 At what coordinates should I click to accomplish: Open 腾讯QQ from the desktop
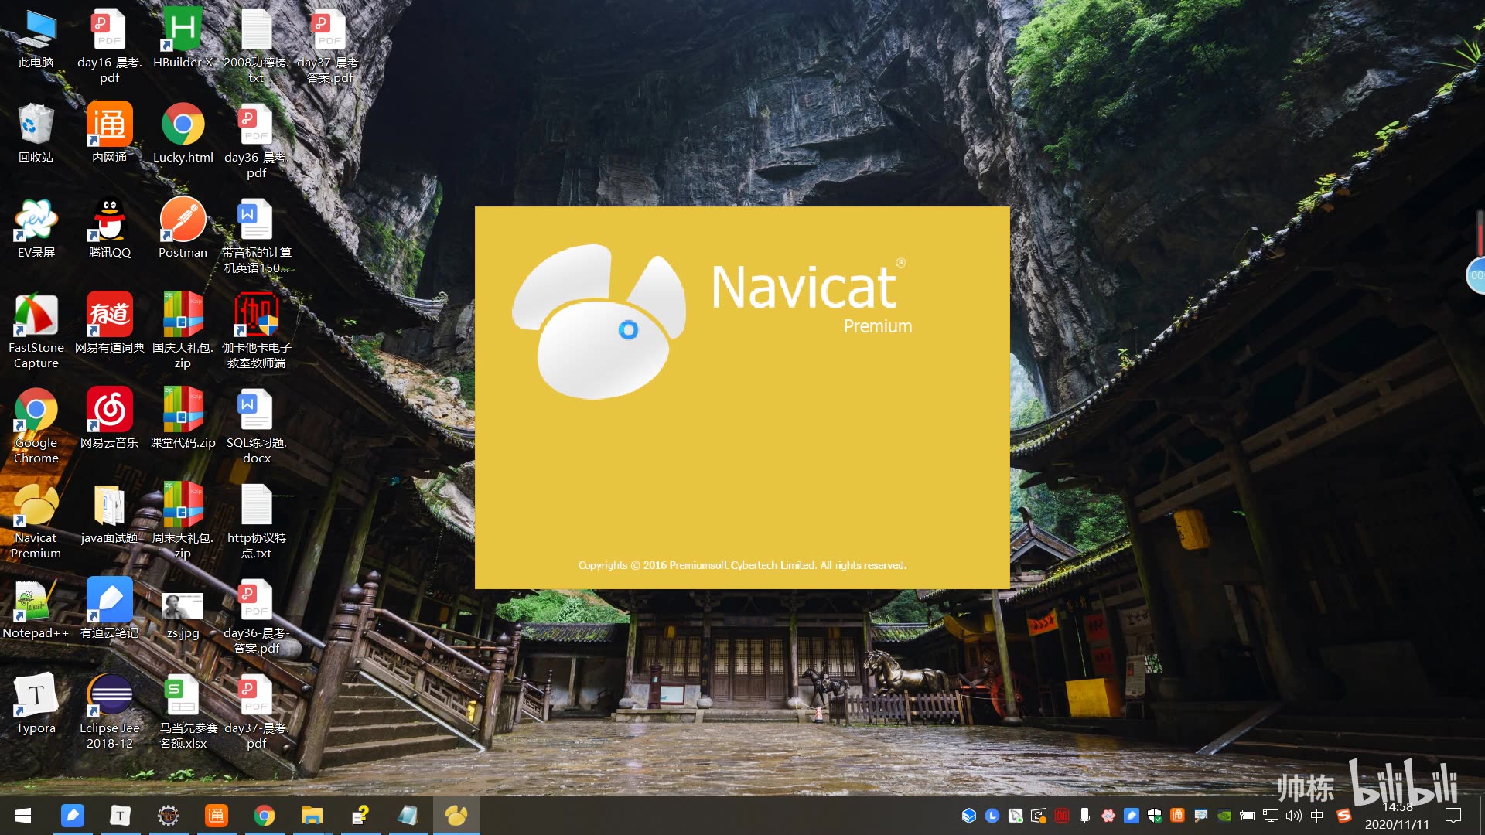coord(109,222)
